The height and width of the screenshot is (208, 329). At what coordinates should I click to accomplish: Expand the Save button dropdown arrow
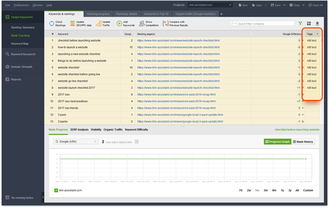click(285, 5)
